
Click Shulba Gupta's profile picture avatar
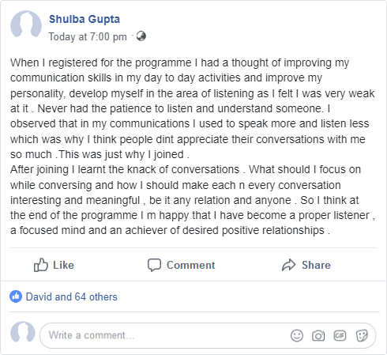click(x=26, y=25)
